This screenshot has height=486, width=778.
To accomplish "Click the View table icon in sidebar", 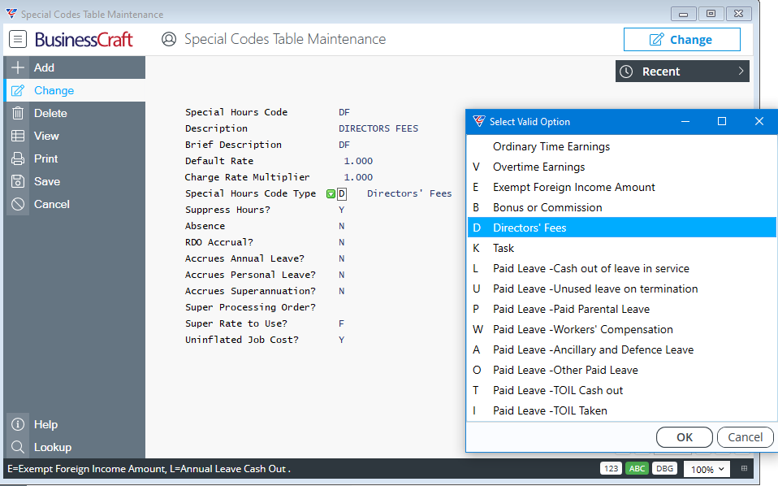I will (x=18, y=136).
